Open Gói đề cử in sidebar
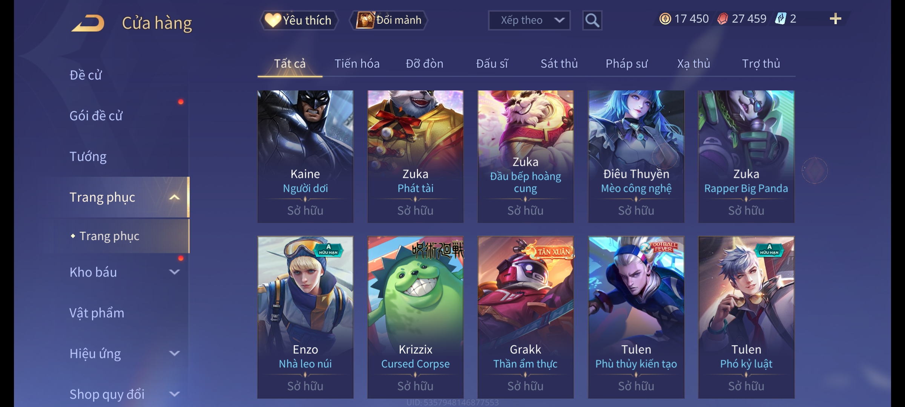The width and height of the screenshot is (905, 407). coord(96,116)
